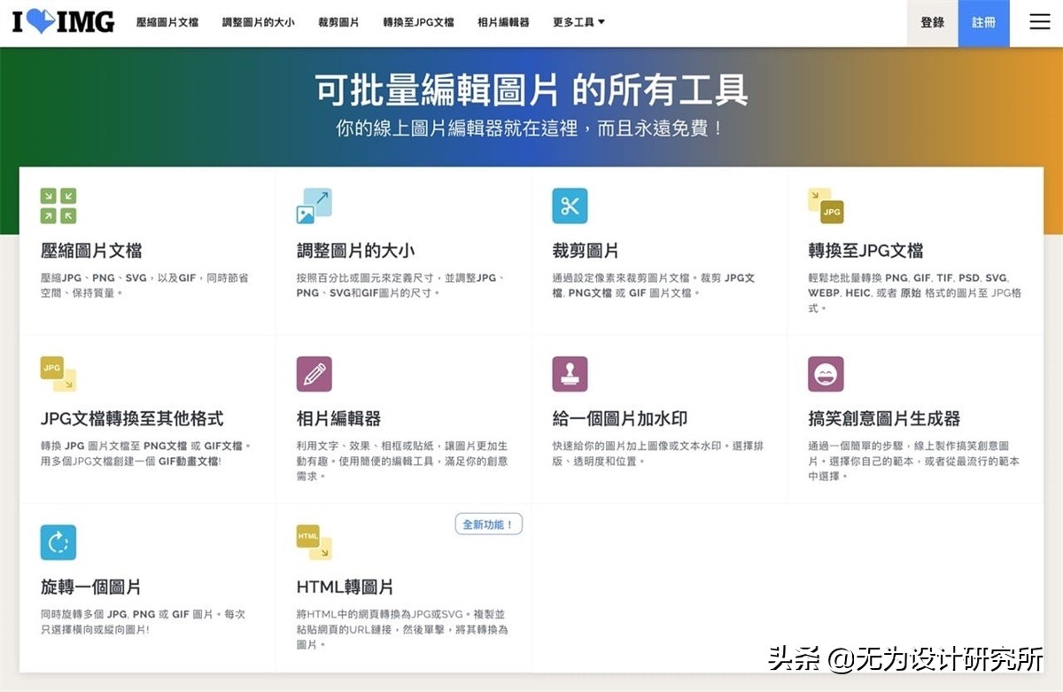This screenshot has width=1063, height=692.
Task: Click the scissors crop image icon
Action: point(570,206)
